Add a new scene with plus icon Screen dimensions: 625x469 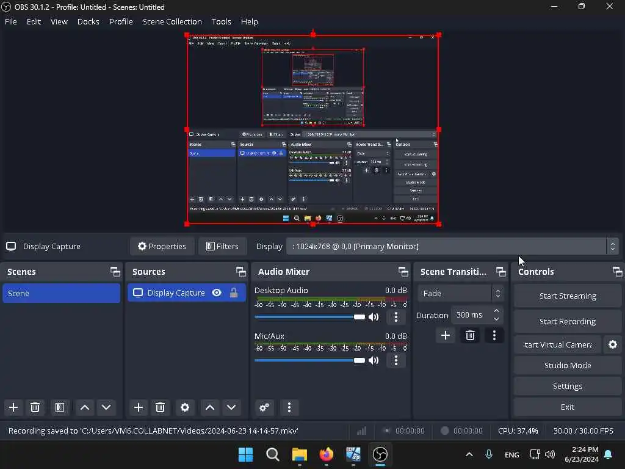click(13, 407)
